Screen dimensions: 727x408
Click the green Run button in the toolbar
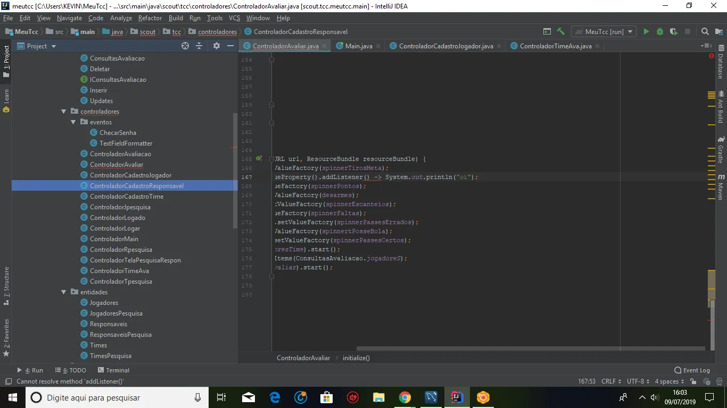pyautogui.click(x=646, y=32)
